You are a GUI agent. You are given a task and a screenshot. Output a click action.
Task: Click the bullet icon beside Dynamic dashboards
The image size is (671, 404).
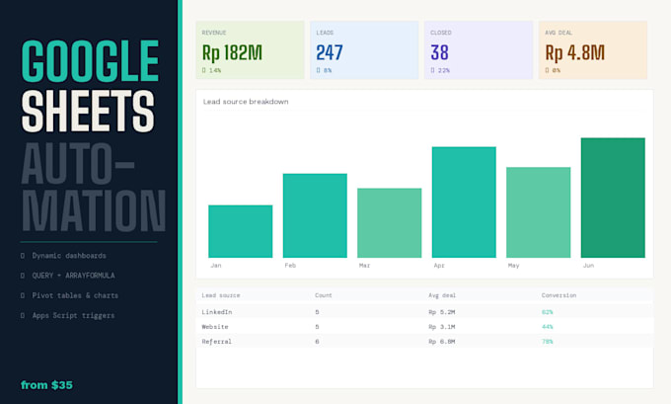point(23,256)
